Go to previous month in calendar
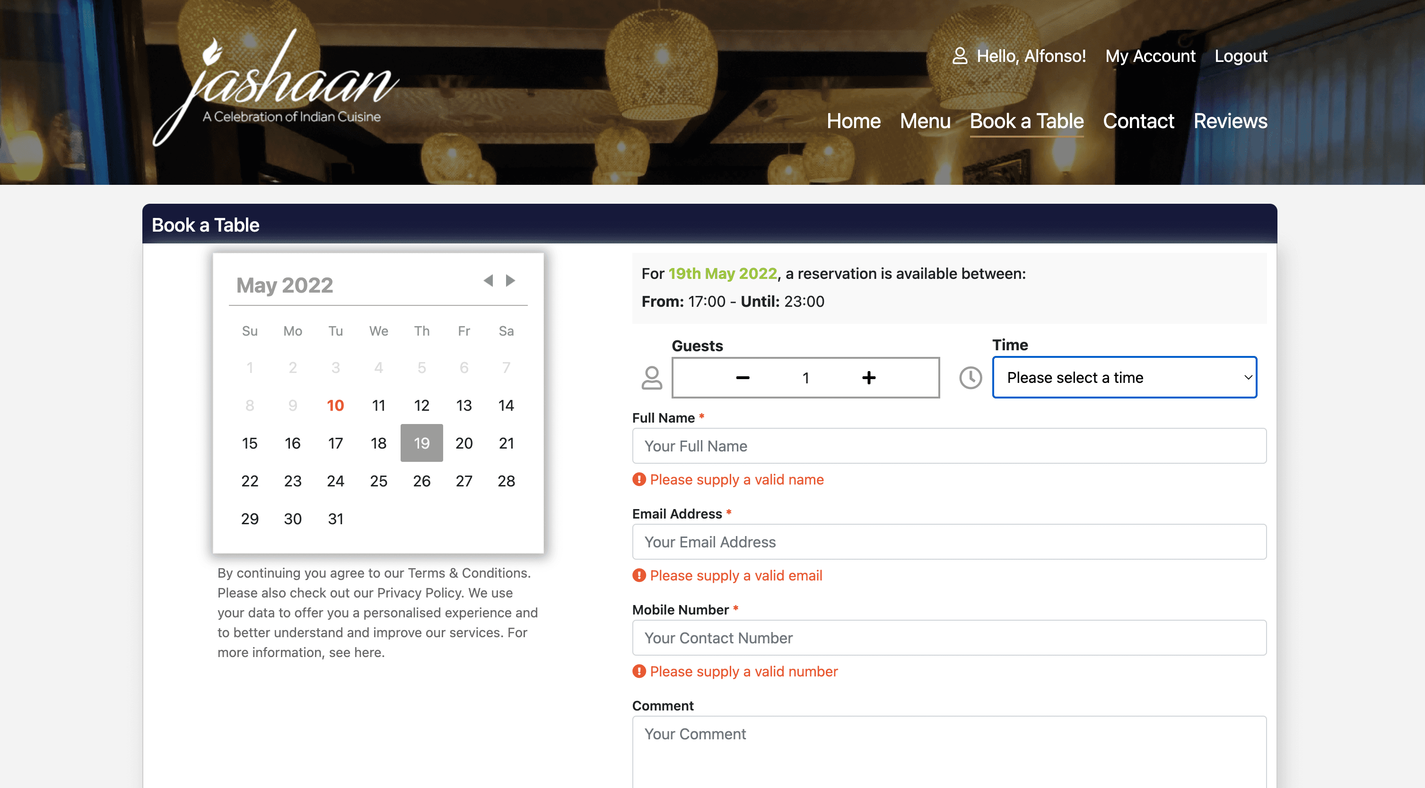This screenshot has height=788, width=1425. coord(488,280)
